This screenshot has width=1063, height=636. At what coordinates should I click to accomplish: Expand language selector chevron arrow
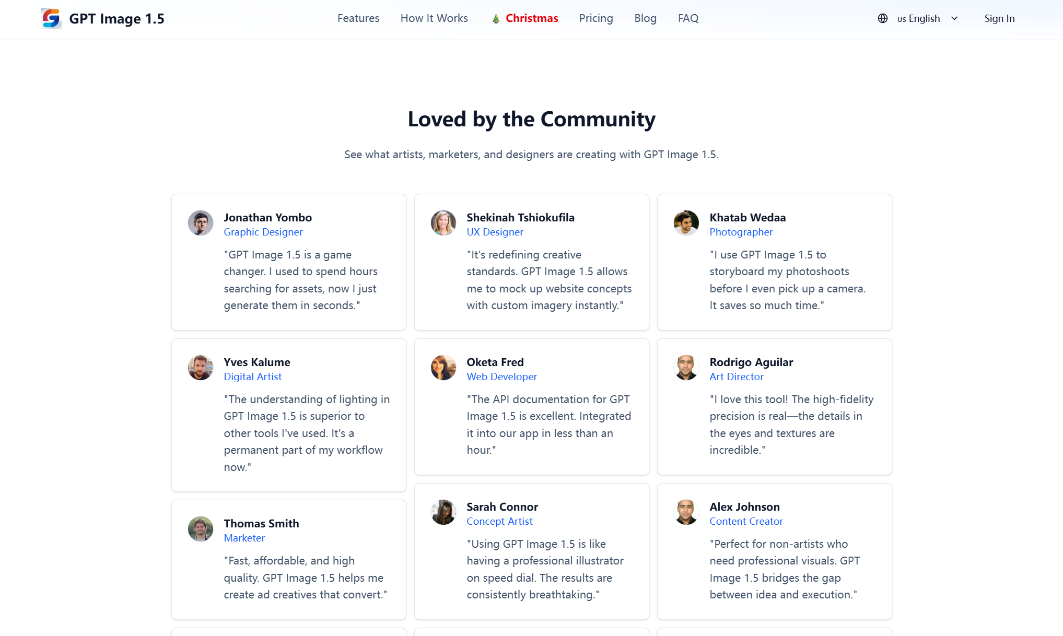click(x=954, y=18)
